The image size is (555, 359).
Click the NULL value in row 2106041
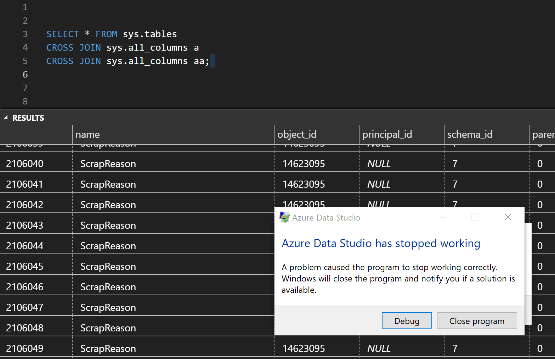(379, 184)
